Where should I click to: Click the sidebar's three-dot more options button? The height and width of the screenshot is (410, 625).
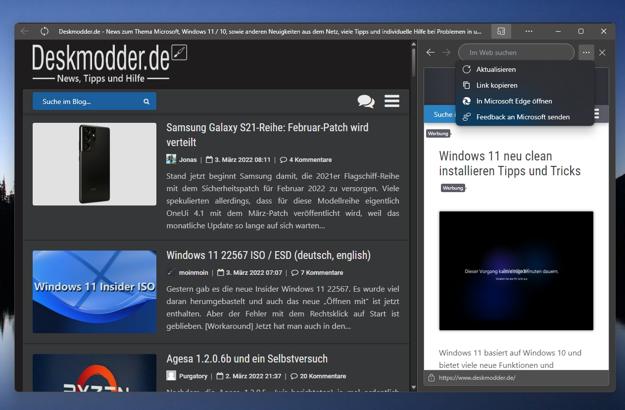click(586, 52)
